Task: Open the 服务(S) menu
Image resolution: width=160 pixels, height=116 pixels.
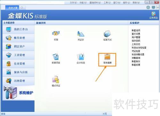Action: coord(126,3)
